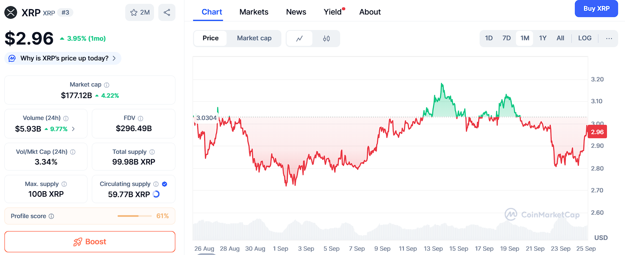Click the AI icon in price explanation pill
Image resolution: width=625 pixels, height=255 pixels.
coord(12,58)
